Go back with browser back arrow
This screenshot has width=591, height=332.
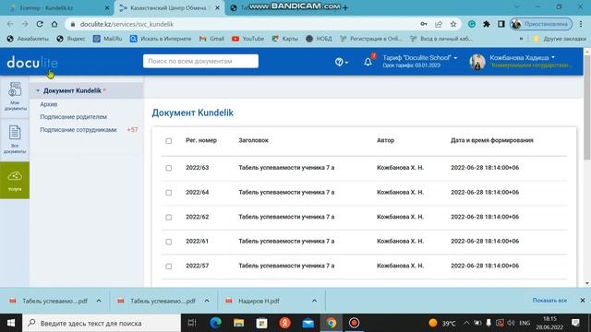pyautogui.click(x=10, y=24)
